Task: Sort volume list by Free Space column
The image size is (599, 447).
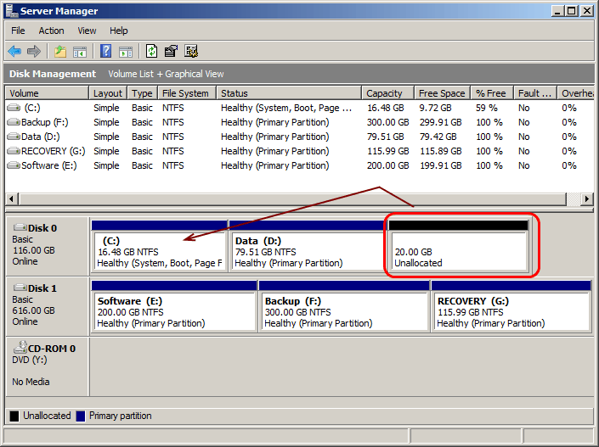Action: click(441, 93)
